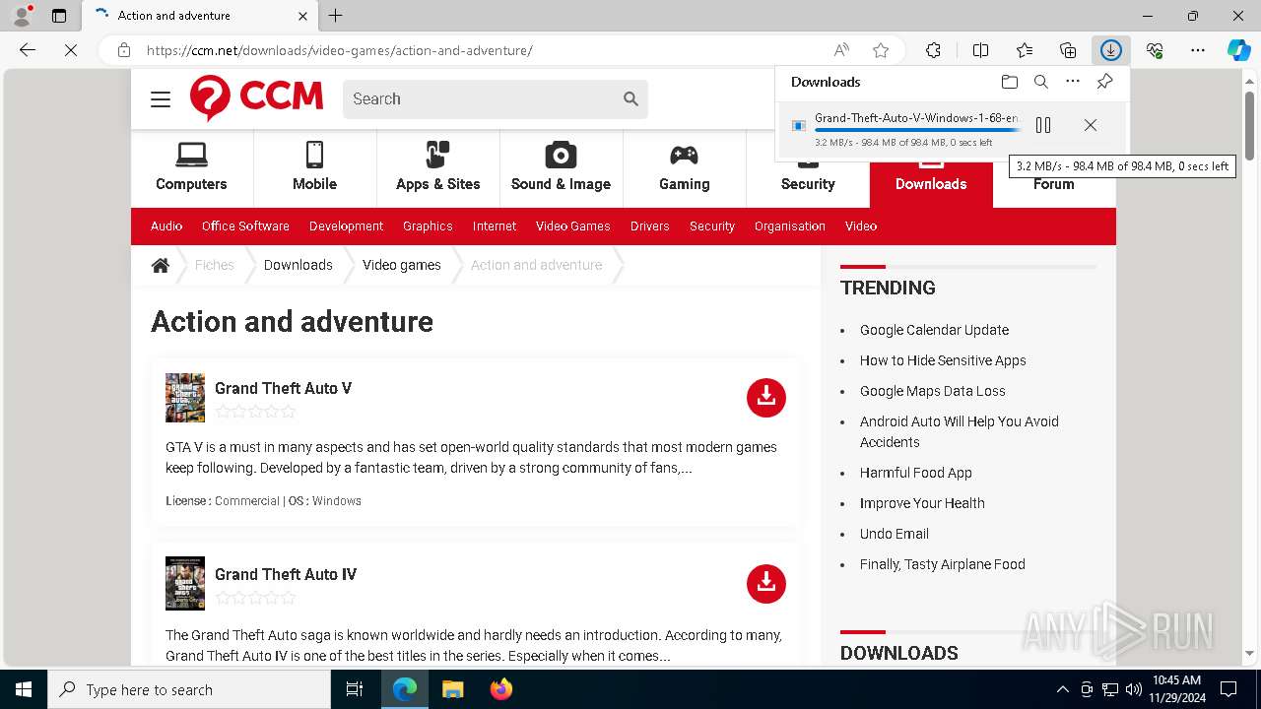This screenshot has width=1261, height=709.
Task: Select the Video Games submenu item
Action: pos(573,226)
